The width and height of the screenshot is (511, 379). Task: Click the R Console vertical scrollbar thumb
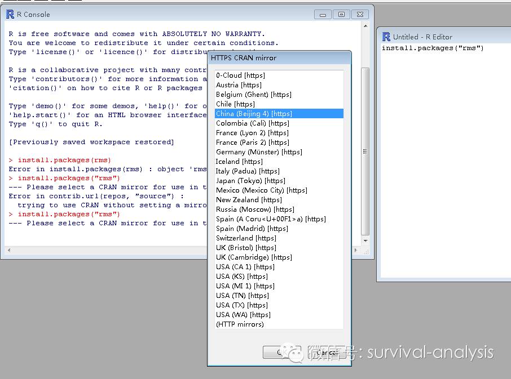tap(365, 151)
